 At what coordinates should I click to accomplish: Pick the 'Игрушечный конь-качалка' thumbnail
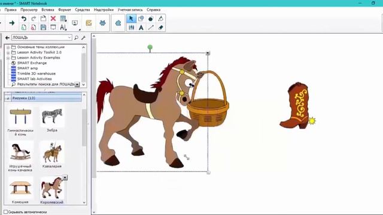(20, 151)
